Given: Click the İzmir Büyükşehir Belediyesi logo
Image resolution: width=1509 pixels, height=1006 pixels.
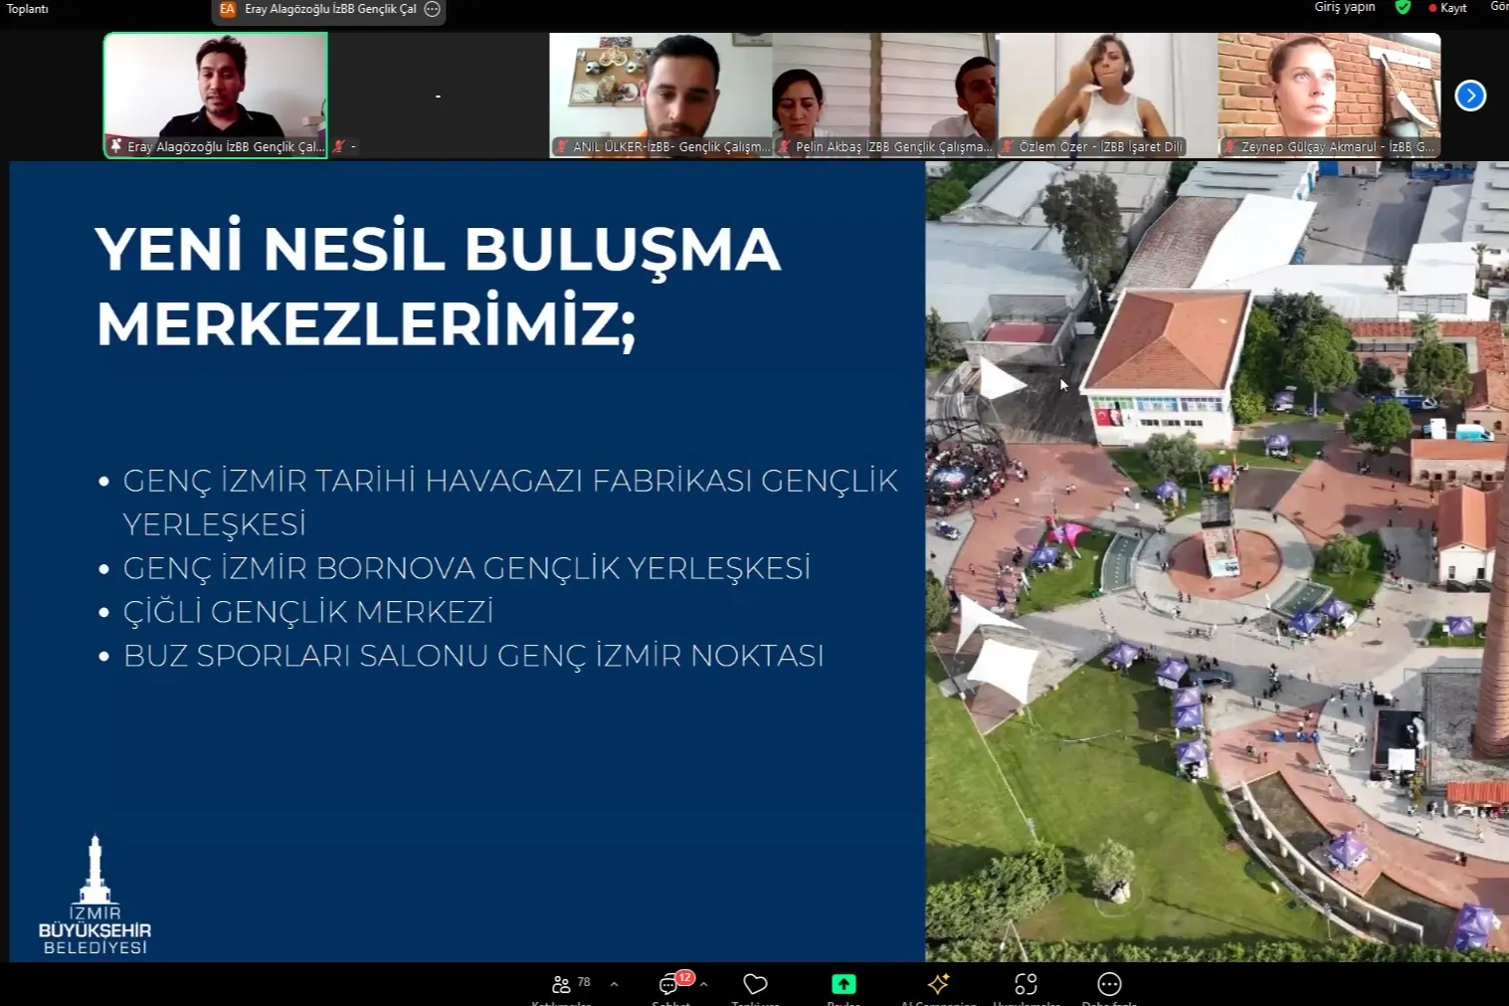Looking at the screenshot, I should pyautogui.click(x=94, y=896).
